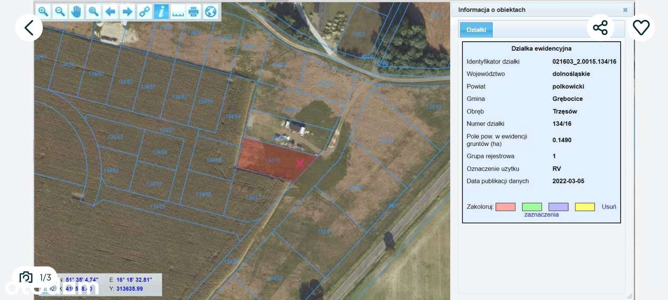Click the parcel identifier 021603_2.0015.134/16
668x300 pixels.
coord(584,61)
